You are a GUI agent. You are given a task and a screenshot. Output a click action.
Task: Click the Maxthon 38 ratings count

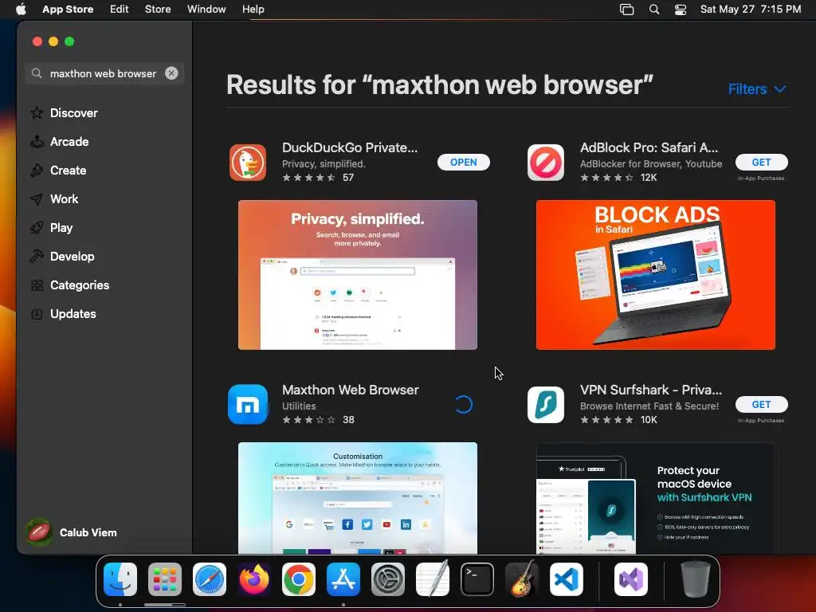click(348, 419)
